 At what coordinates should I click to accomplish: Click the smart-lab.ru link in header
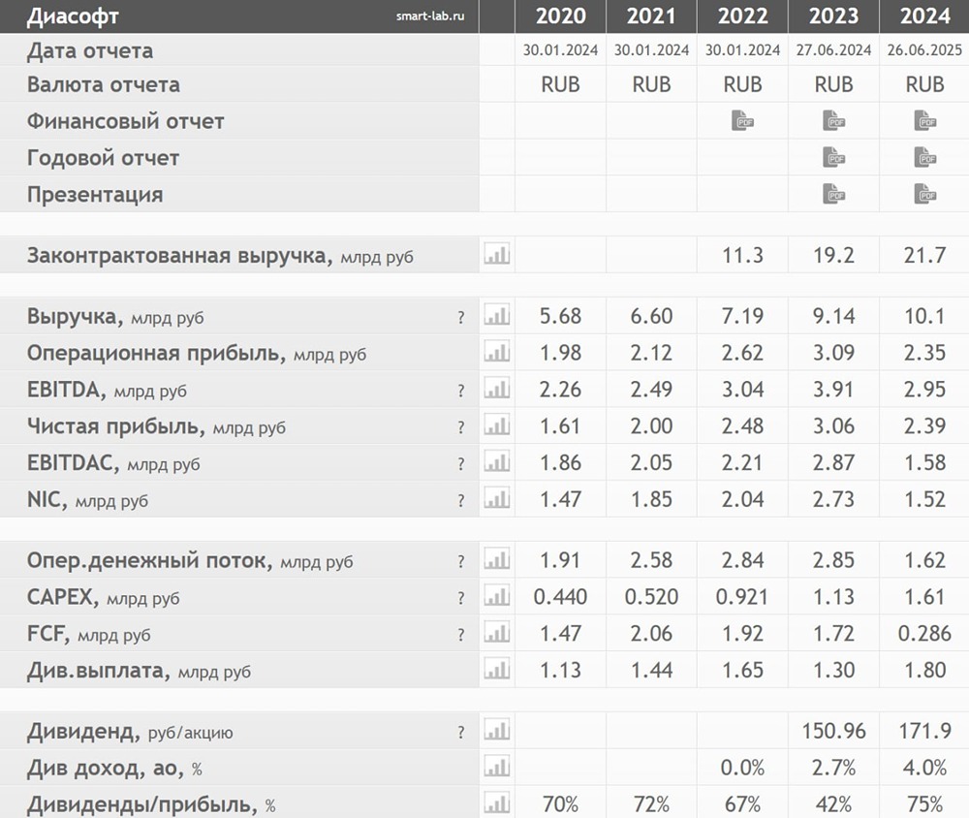[x=430, y=16]
